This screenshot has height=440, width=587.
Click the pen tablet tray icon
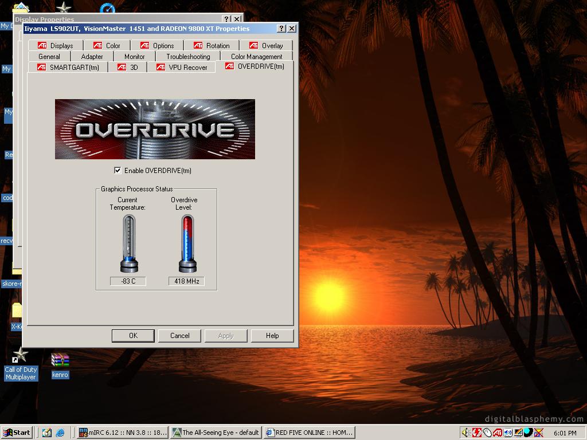[x=518, y=433]
